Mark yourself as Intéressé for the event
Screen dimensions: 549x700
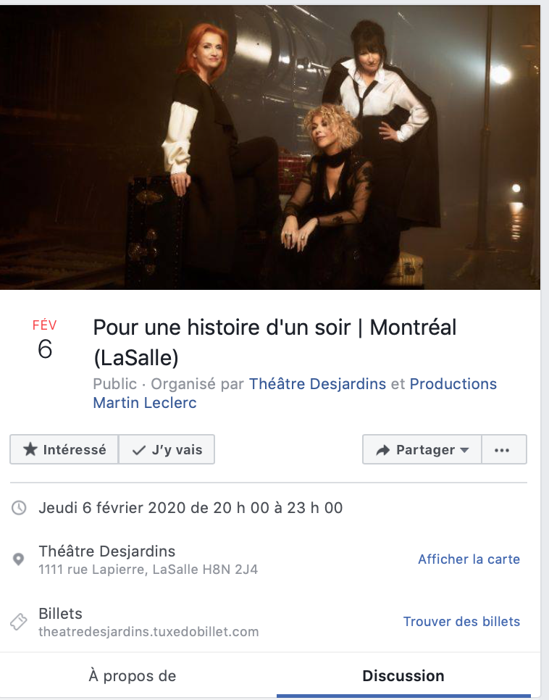click(64, 449)
